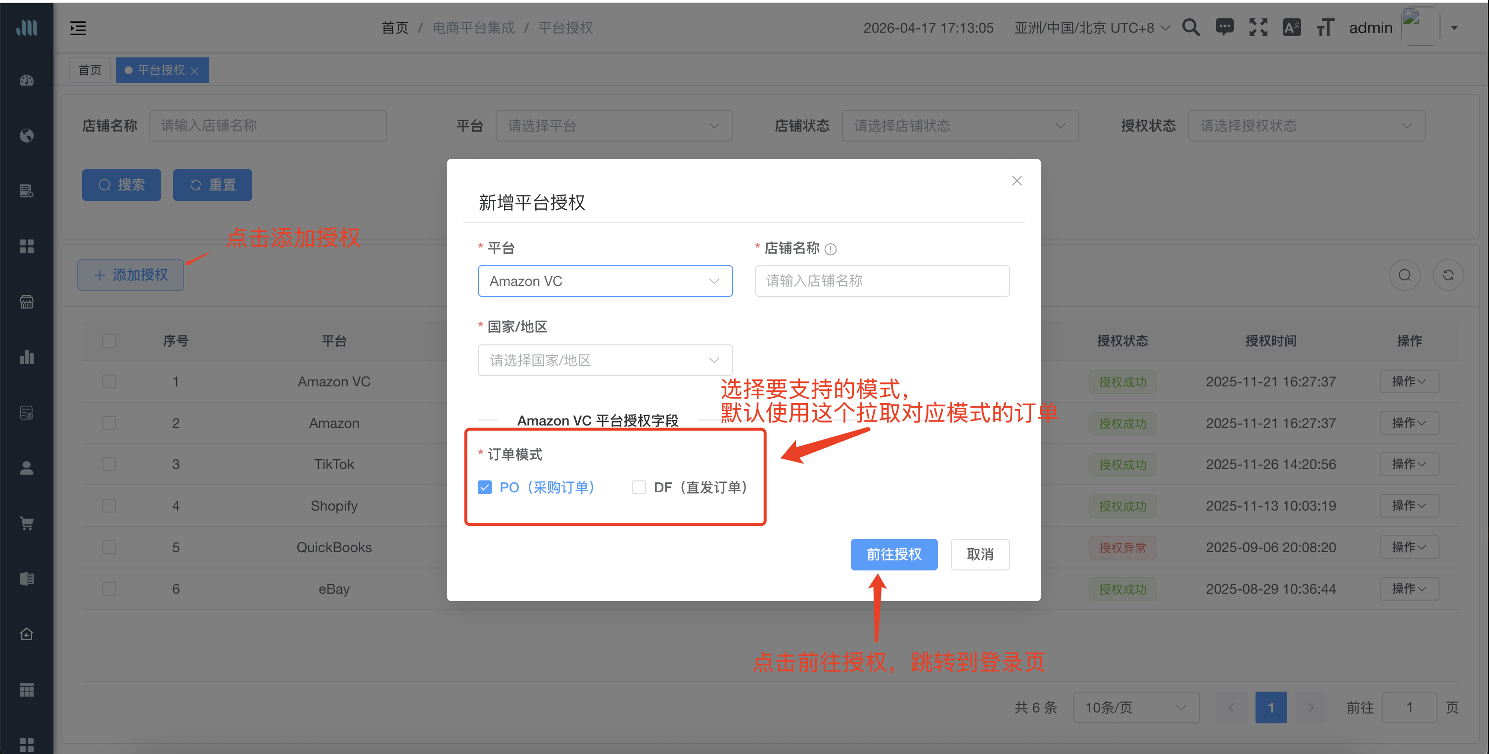Open the document list sidebar icon
Image resolution: width=1489 pixels, height=754 pixels.
(x=27, y=191)
